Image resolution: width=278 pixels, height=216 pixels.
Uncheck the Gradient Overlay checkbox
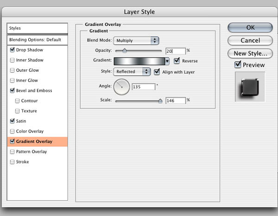tap(12, 141)
